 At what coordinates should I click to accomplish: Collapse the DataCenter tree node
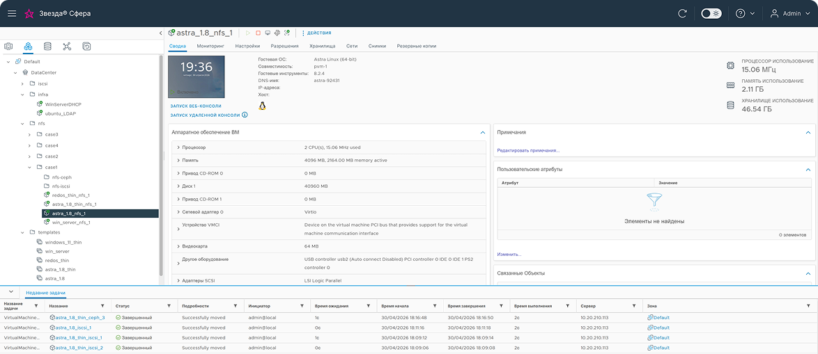pos(15,72)
